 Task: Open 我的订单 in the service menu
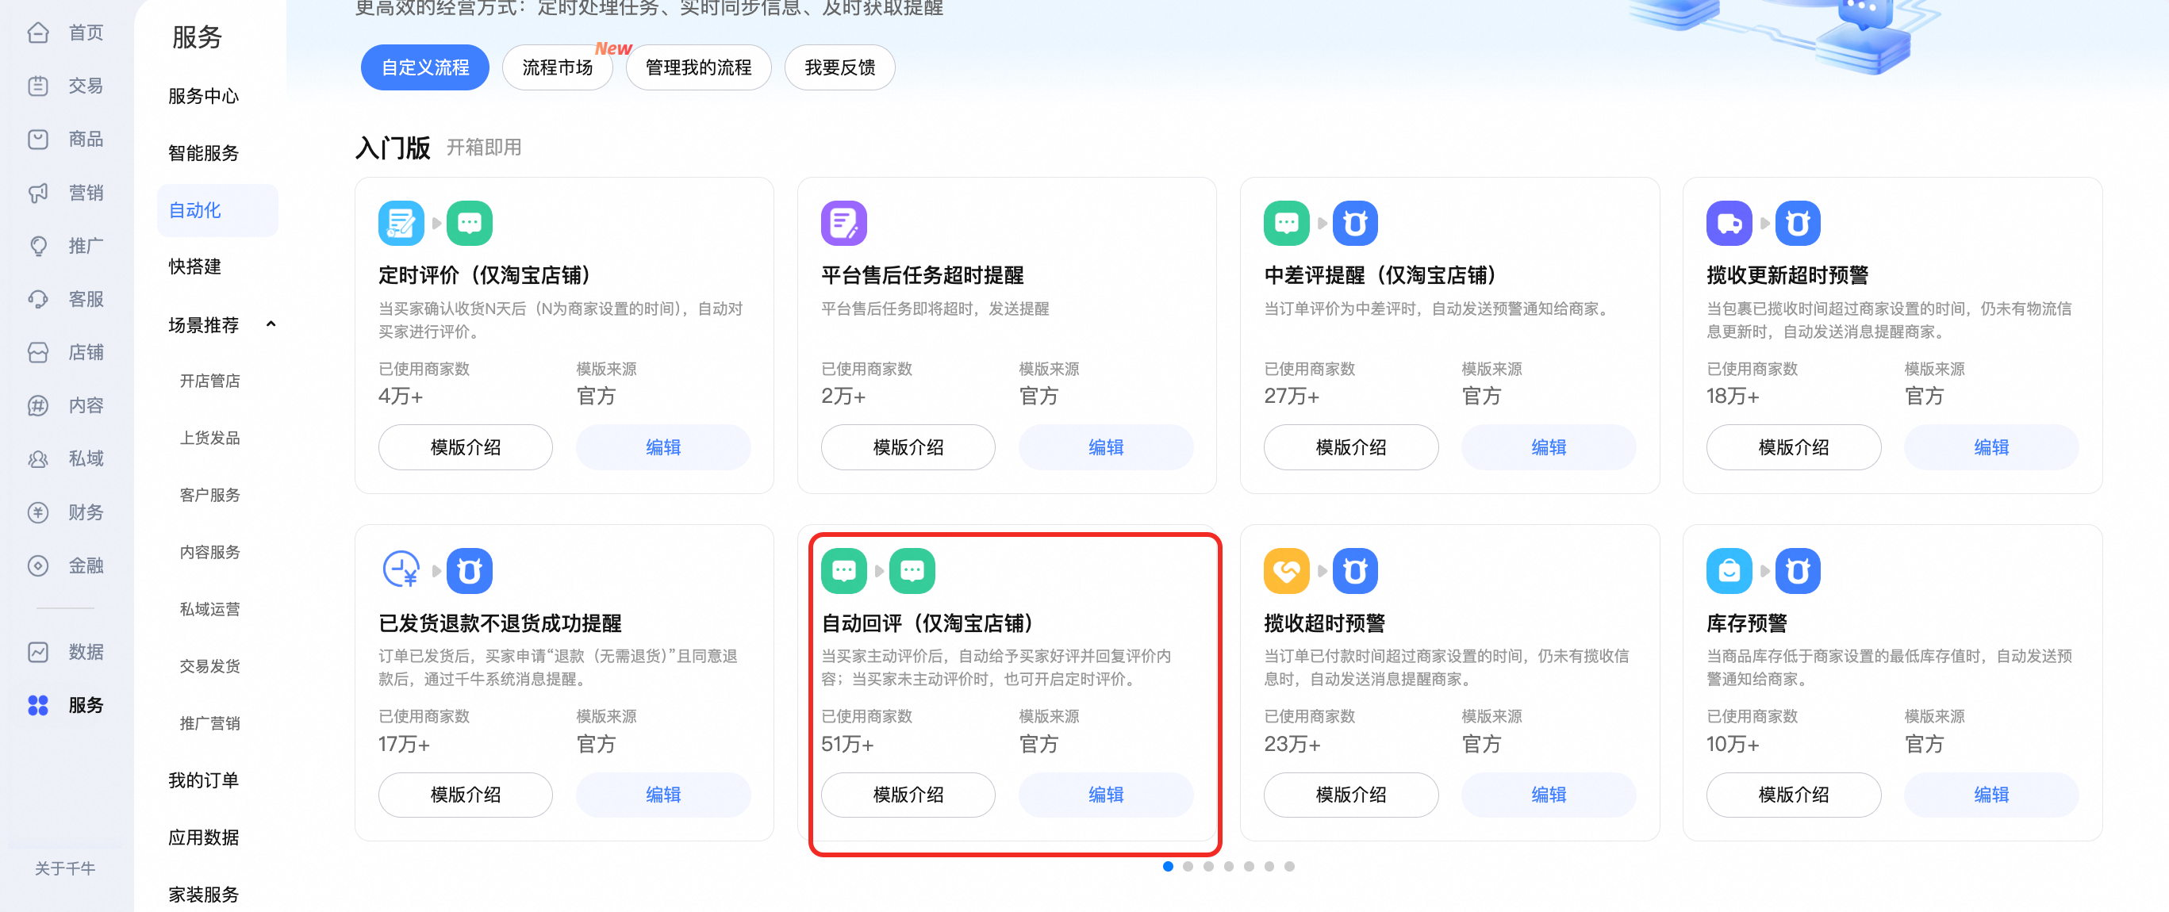(x=203, y=781)
